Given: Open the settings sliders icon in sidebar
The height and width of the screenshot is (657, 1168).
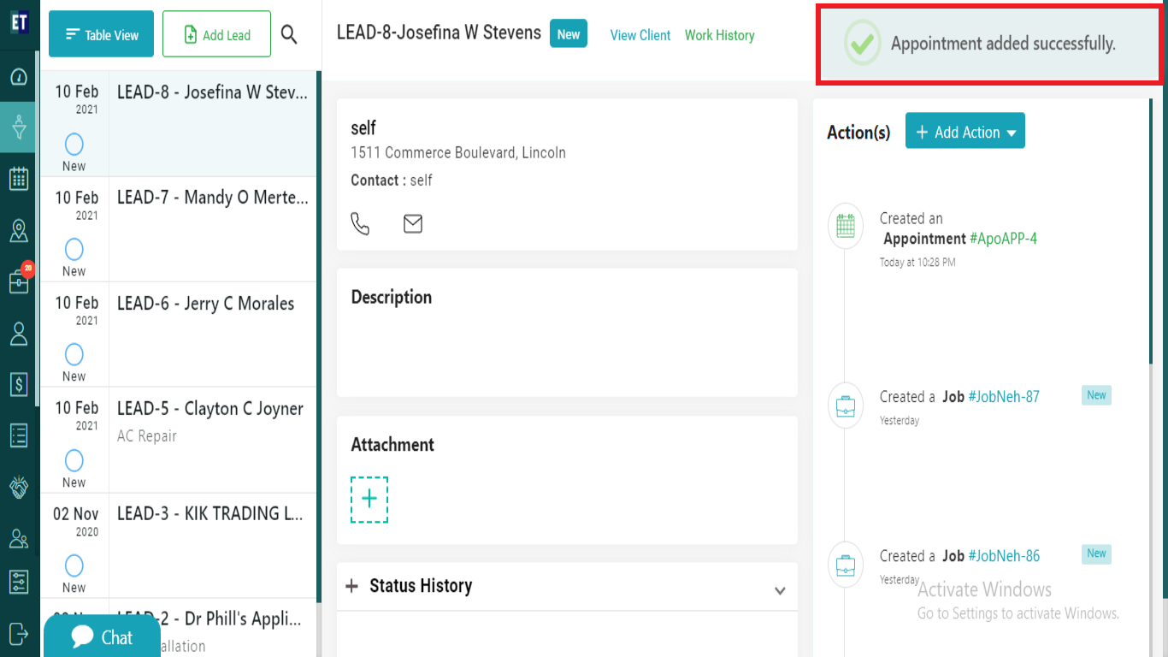Looking at the screenshot, I should (19, 582).
